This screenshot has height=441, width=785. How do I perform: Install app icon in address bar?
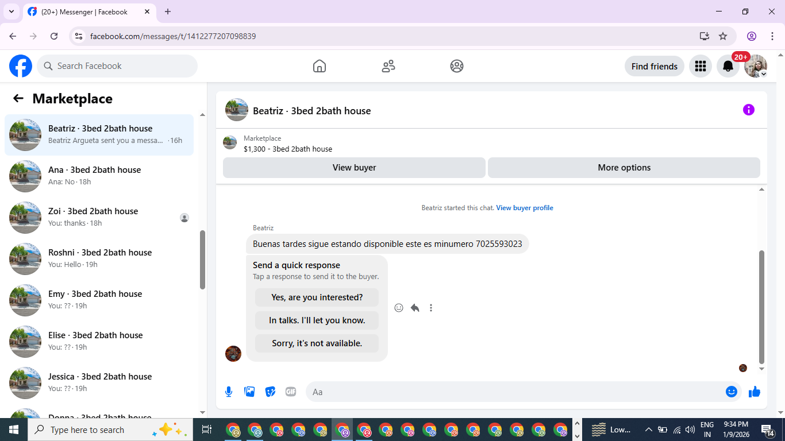[705, 36]
